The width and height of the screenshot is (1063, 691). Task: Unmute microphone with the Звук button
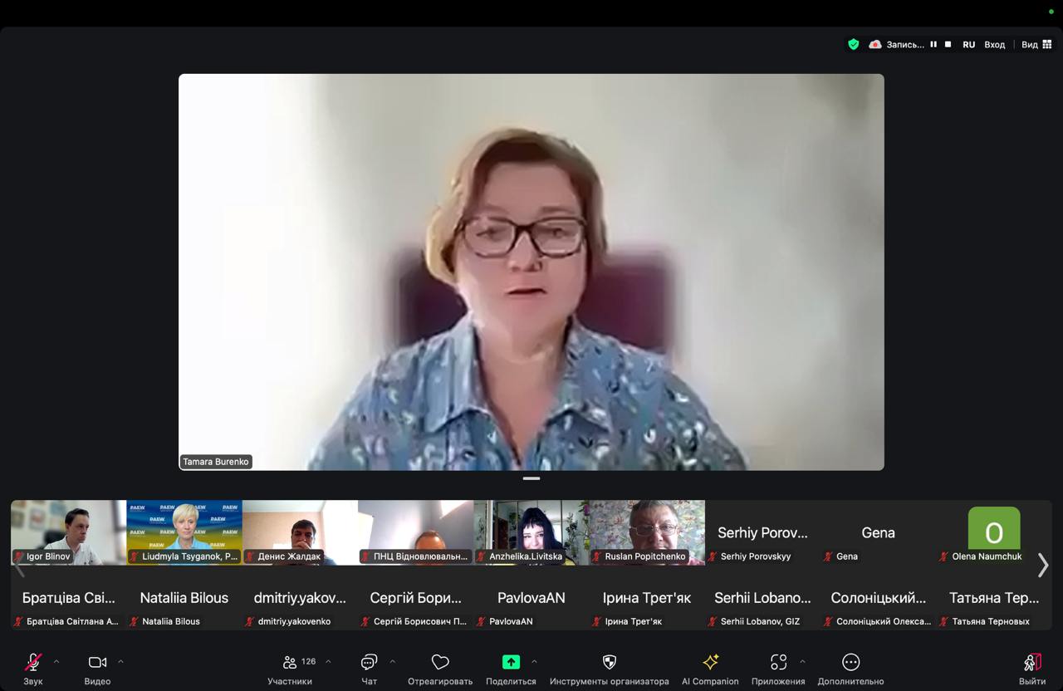coord(33,663)
